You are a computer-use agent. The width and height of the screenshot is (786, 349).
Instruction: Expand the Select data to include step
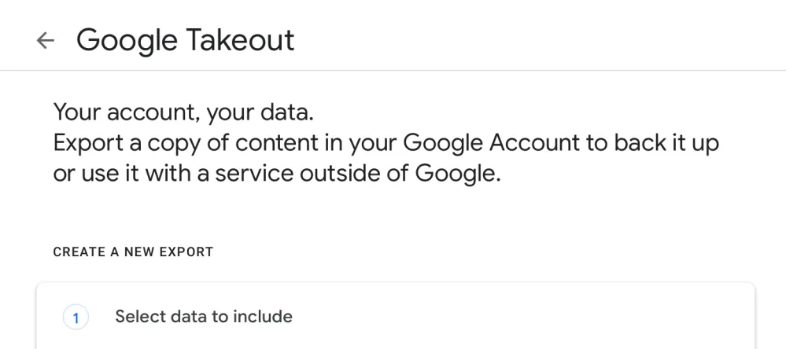point(204,317)
